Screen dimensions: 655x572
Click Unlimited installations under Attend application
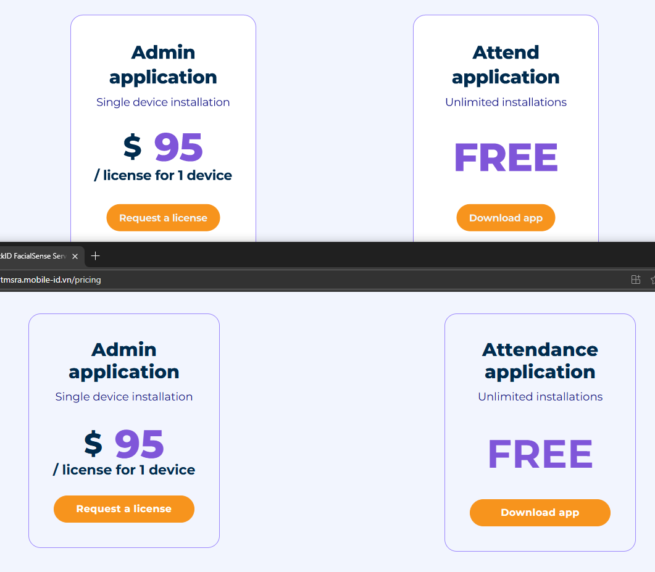[x=506, y=102]
